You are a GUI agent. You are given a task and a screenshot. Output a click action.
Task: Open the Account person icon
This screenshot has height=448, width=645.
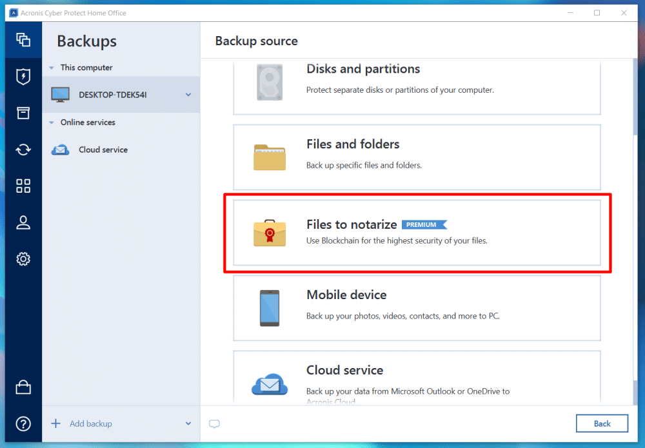coord(23,222)
